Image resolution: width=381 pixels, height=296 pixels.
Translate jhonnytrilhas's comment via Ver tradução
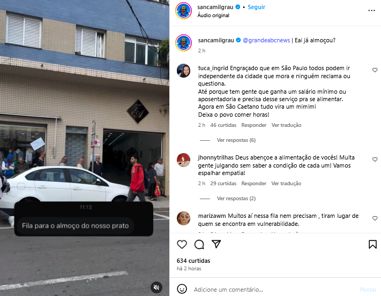coord(286,184)
